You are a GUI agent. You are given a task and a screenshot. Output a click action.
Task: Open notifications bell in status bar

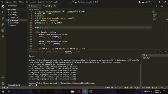coord(165,88)
